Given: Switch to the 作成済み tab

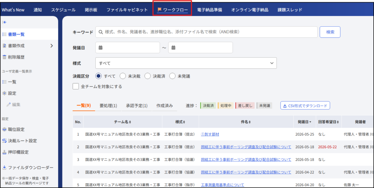Looking at the screenshot, I should pos(165,105).
